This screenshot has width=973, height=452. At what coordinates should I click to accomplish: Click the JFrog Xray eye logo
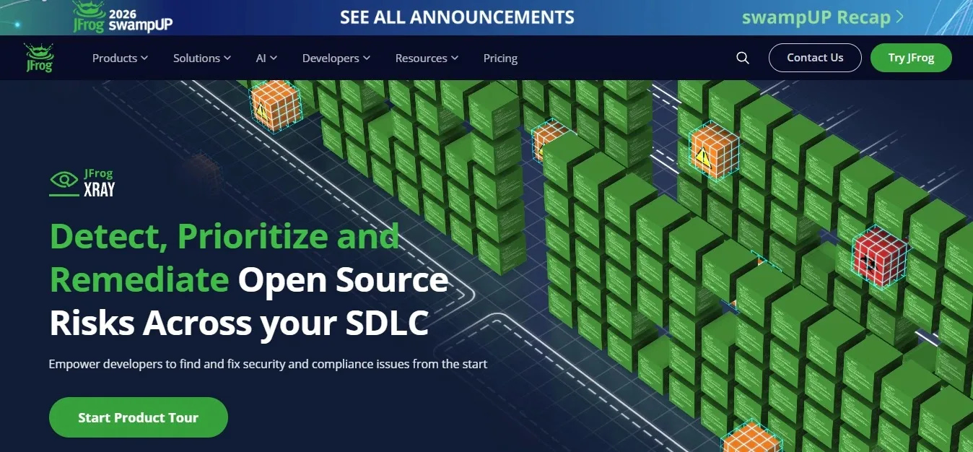pos(82,183)
